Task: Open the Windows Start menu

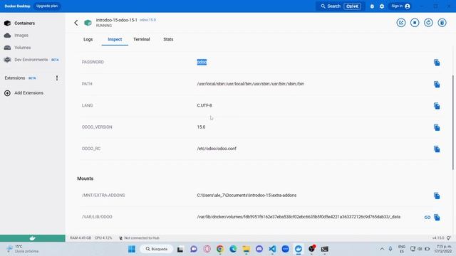Action: coord(132,249)
